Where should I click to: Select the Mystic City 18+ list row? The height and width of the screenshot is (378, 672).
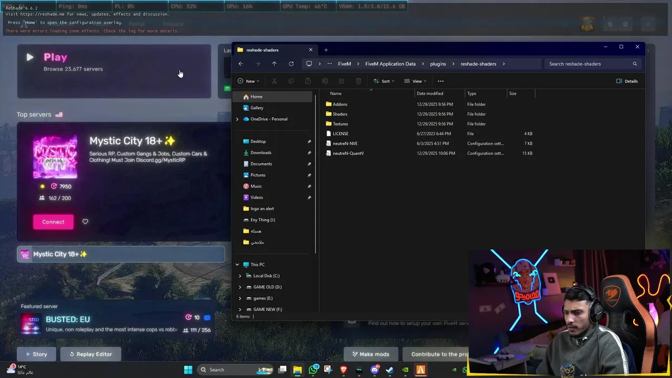point(121,254)
